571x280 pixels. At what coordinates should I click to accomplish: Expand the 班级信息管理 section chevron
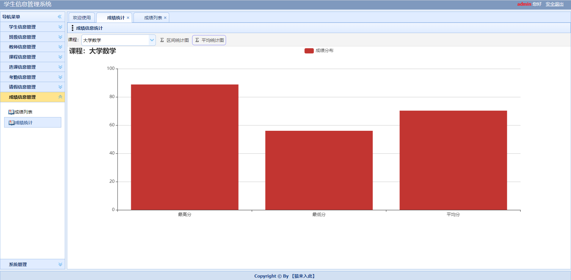(x=60, y=37)
